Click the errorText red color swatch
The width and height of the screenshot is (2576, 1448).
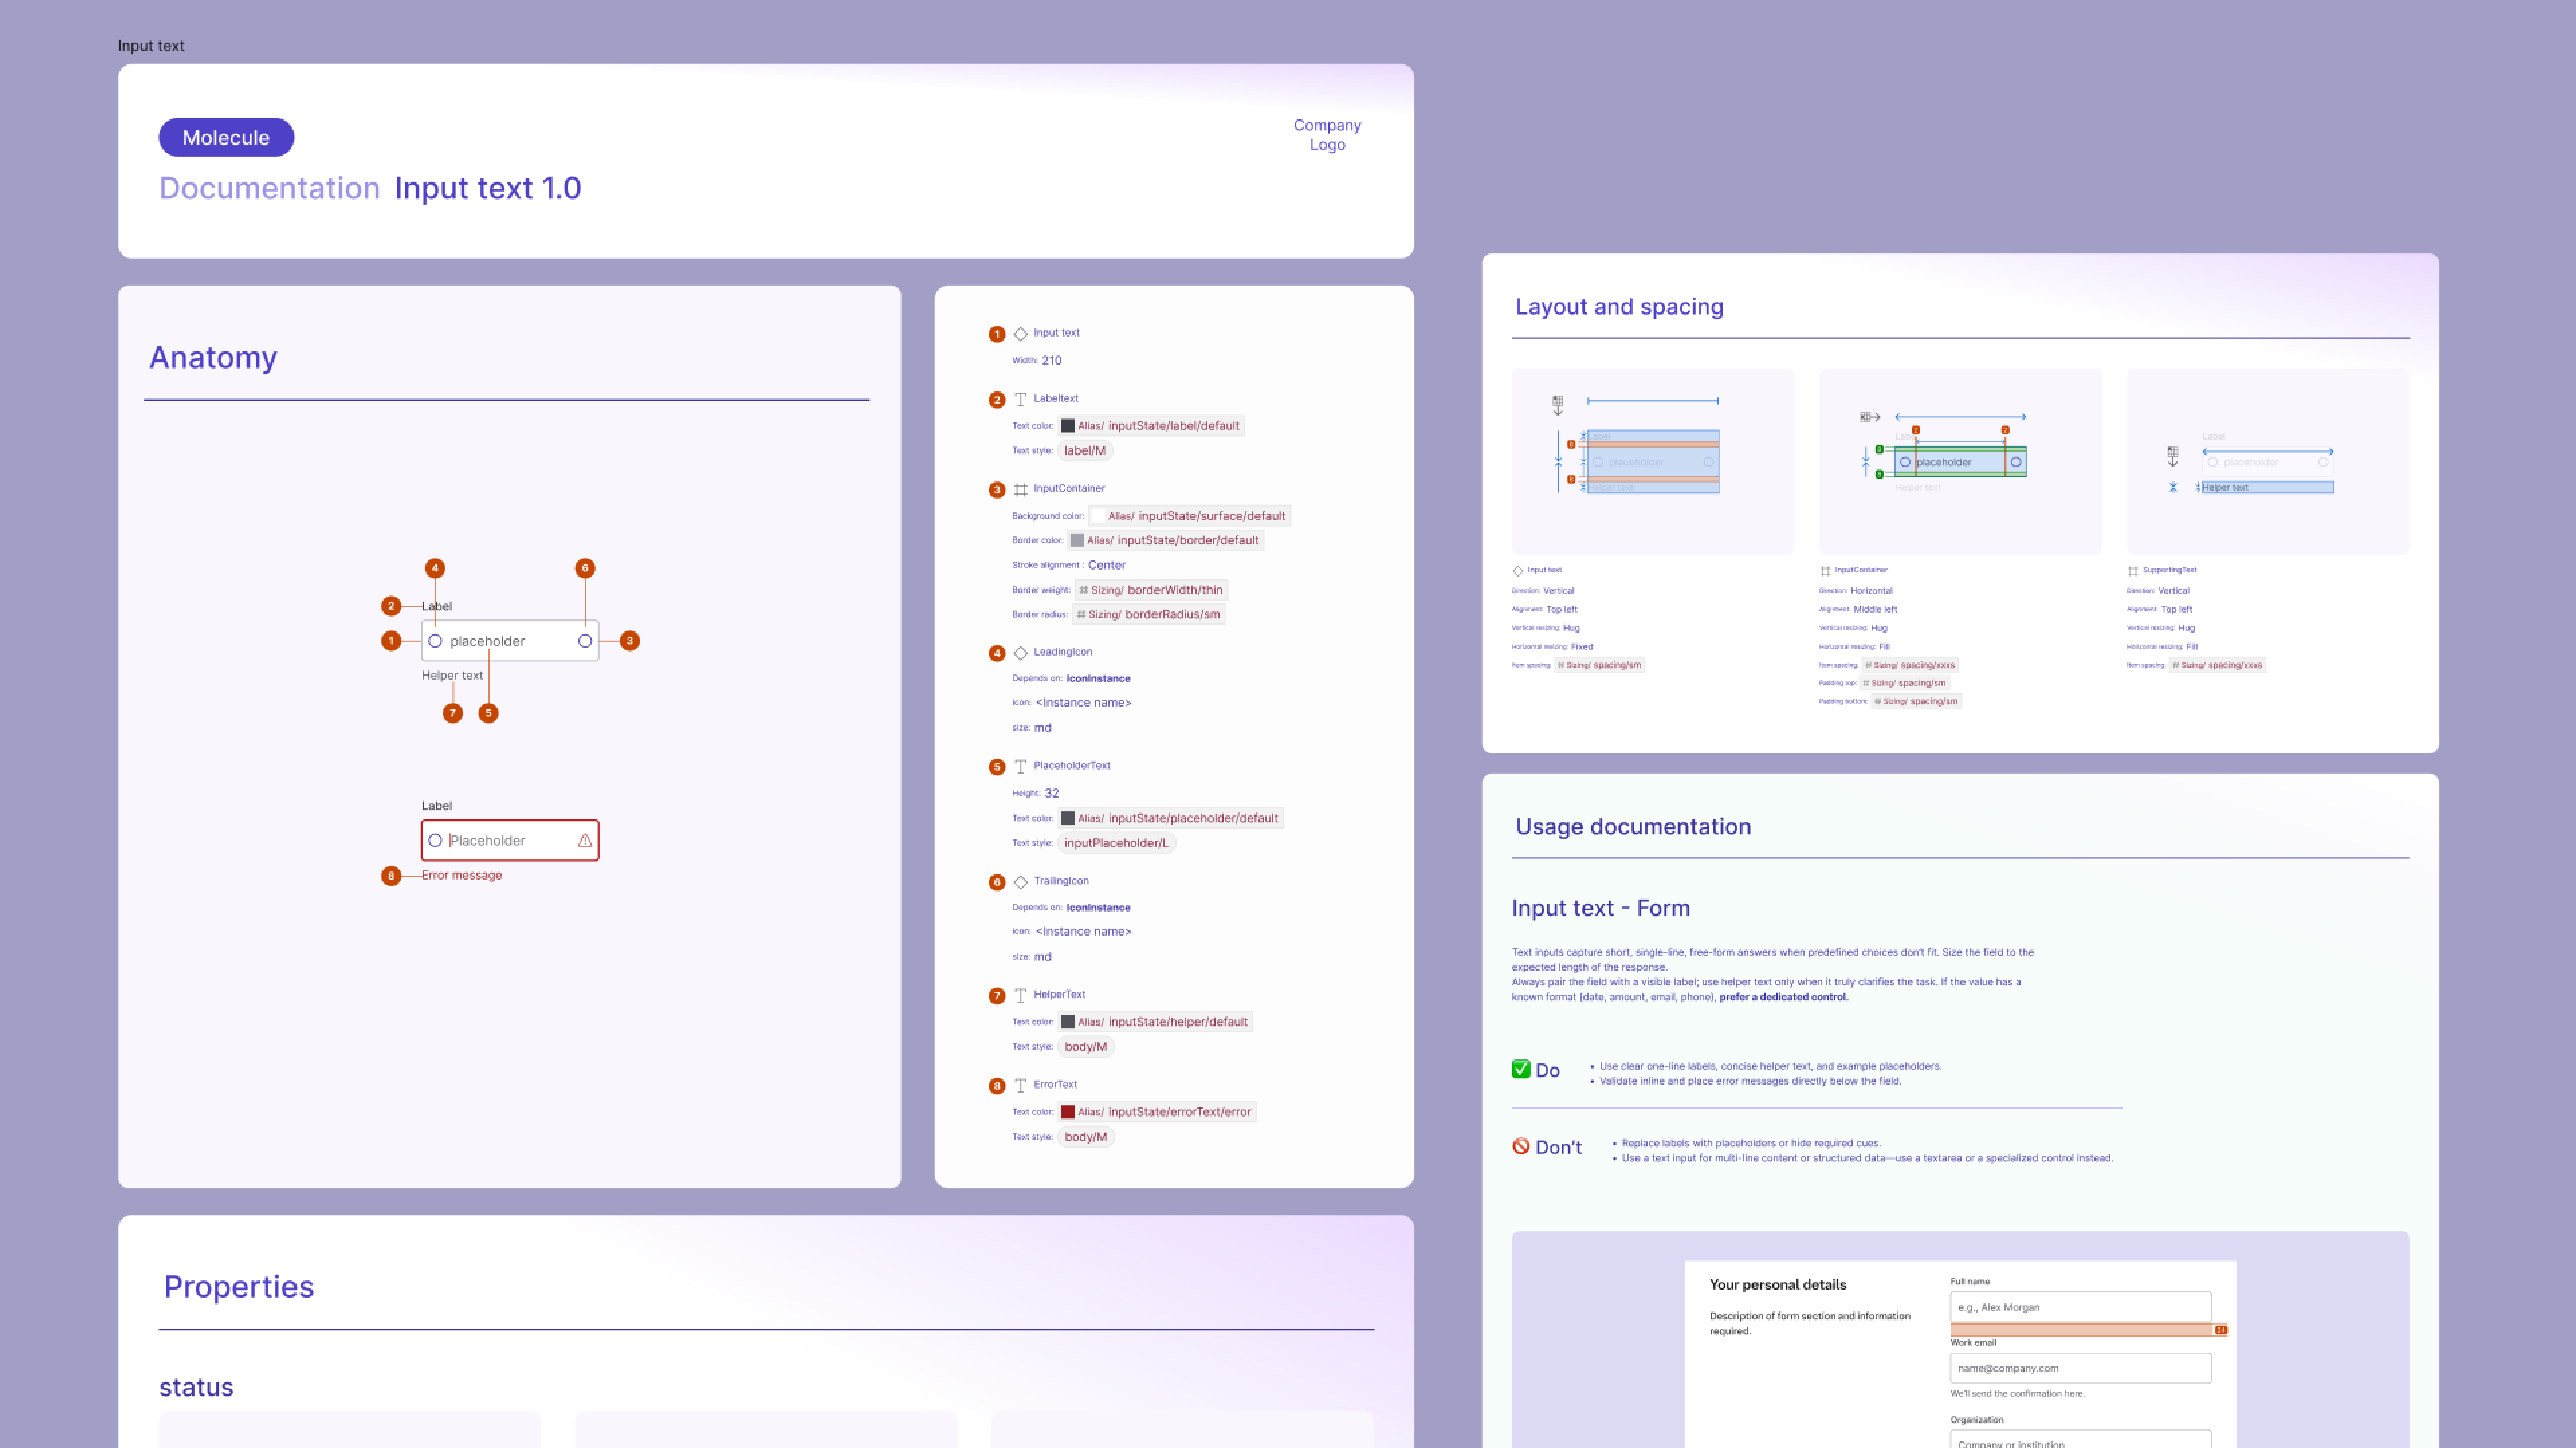coord(1068,1112)
